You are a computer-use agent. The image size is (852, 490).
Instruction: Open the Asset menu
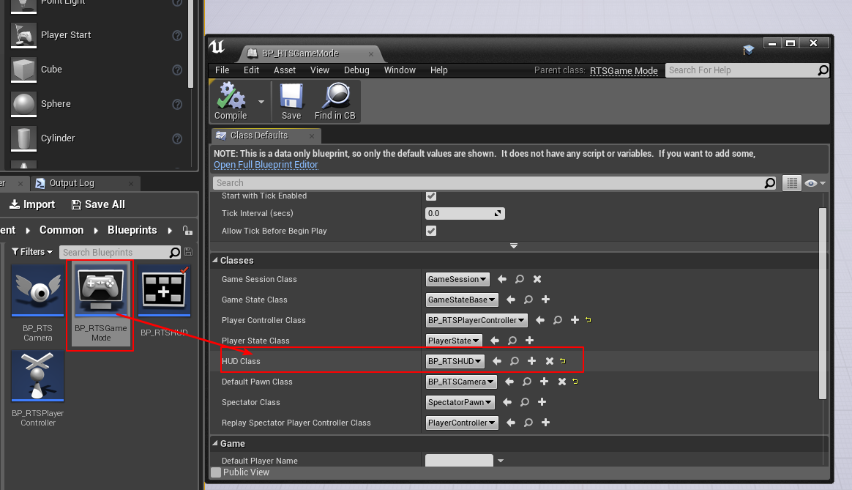[x=285, y=70]
